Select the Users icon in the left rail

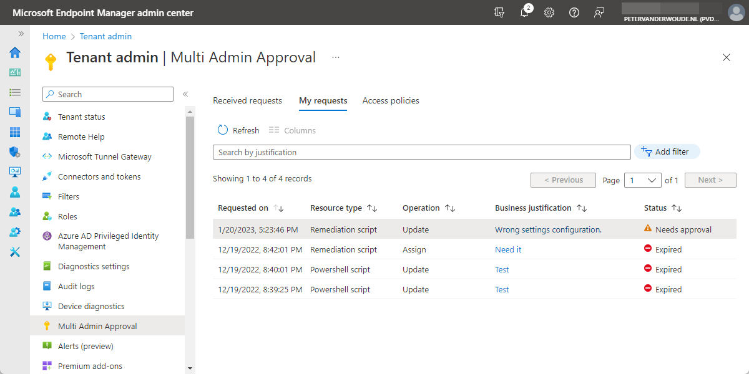click(14, 192)
